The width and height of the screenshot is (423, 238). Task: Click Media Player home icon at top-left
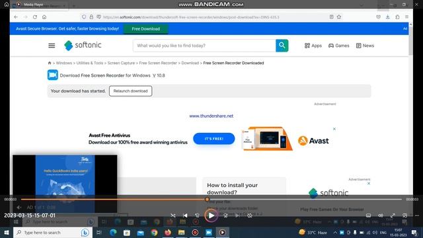7,5
